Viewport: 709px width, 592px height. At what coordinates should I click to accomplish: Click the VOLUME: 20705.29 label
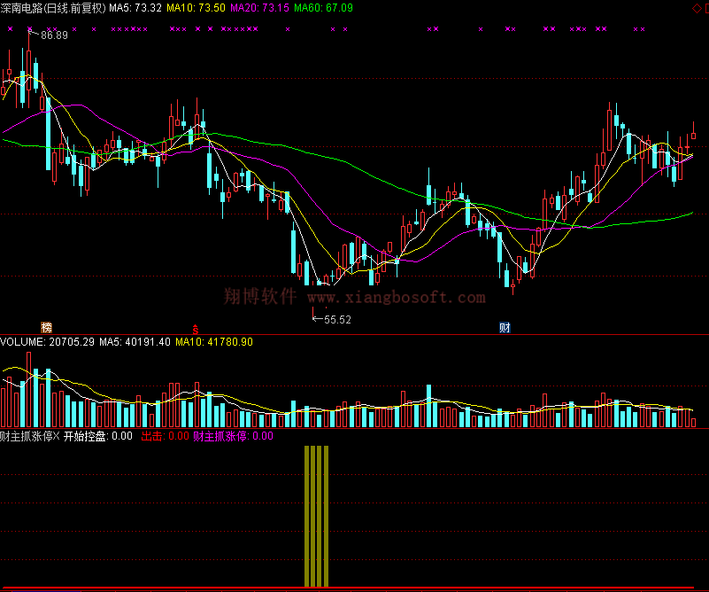(x=48, y=342)
